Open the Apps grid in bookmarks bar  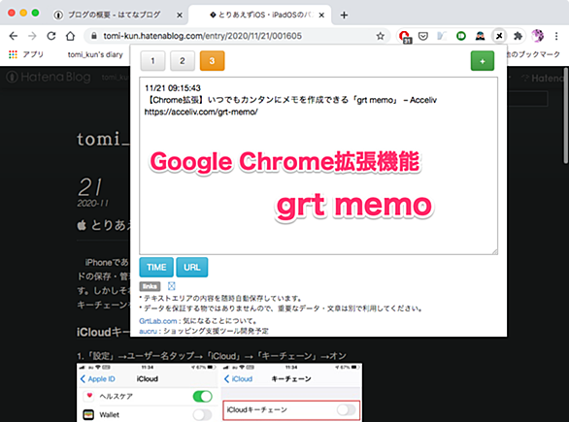pyautogui.click(x=13, y=54)
